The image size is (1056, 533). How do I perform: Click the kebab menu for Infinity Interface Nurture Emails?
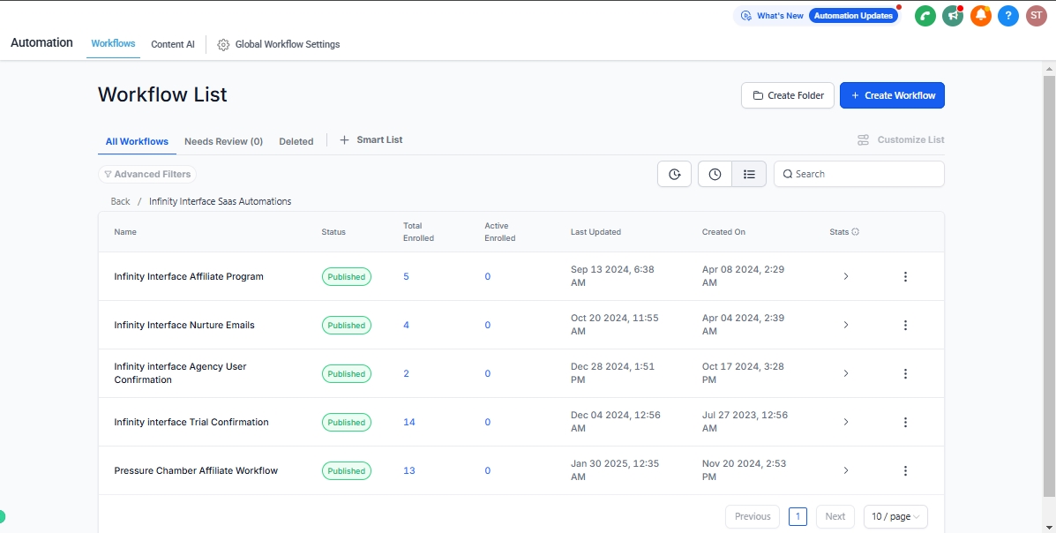click(905, 326)
